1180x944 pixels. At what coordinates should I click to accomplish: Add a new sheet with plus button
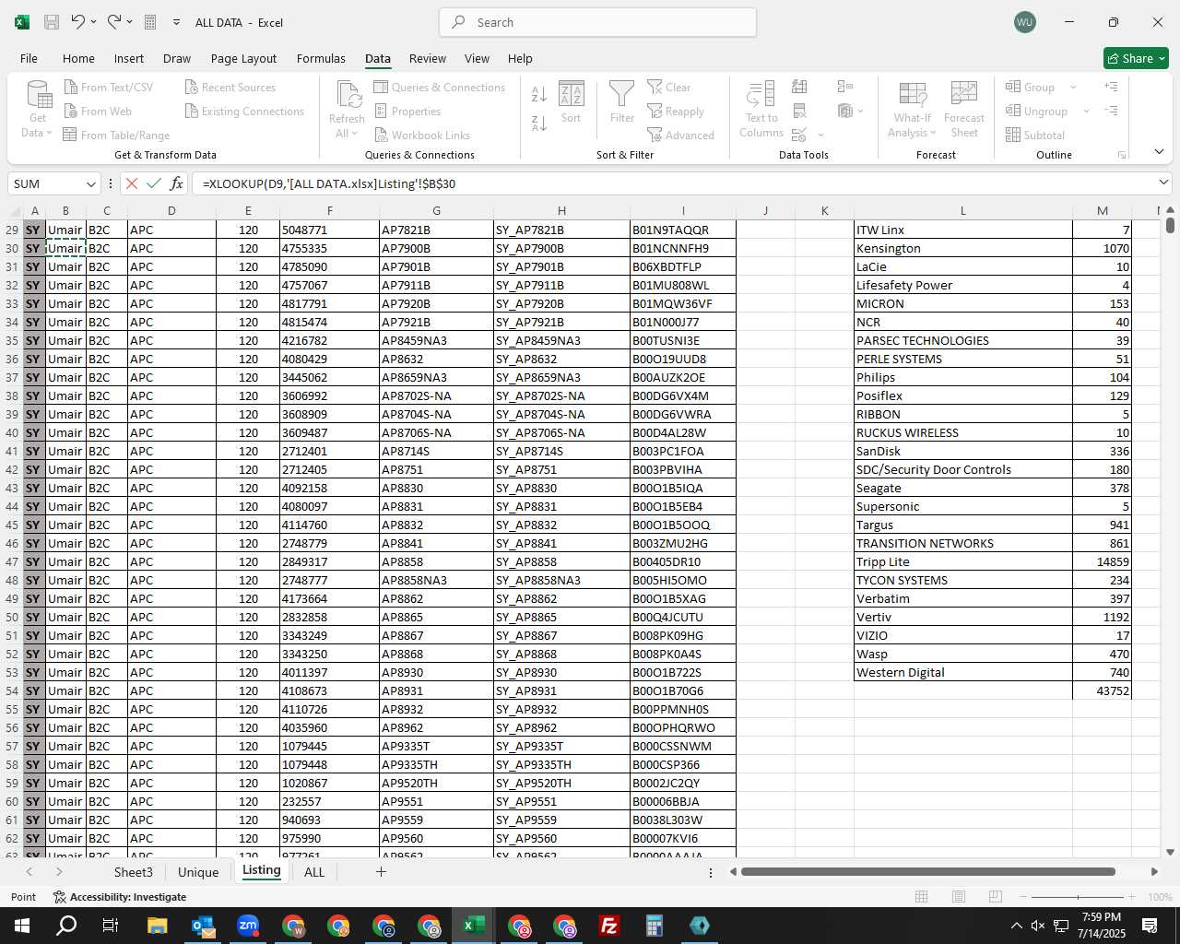[x=381, y=871]
